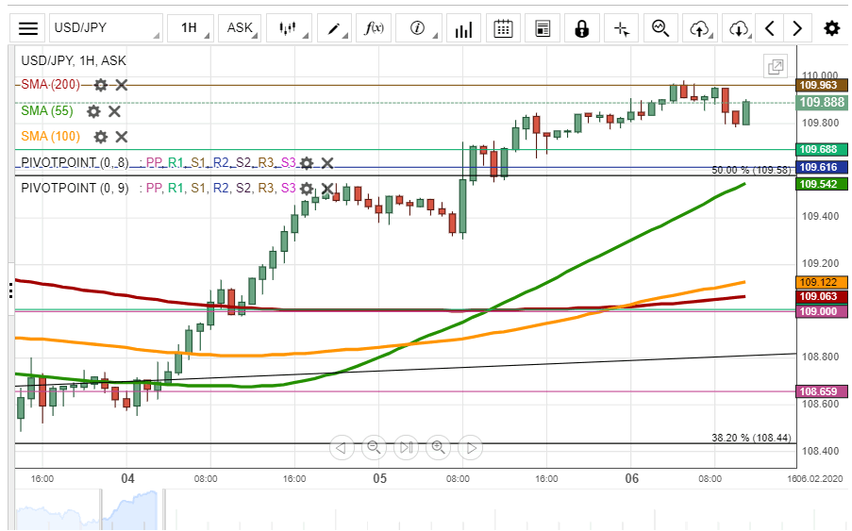Click the bottom chart overview navigator strip
The image size is (852, 531).
coord(425,509)
